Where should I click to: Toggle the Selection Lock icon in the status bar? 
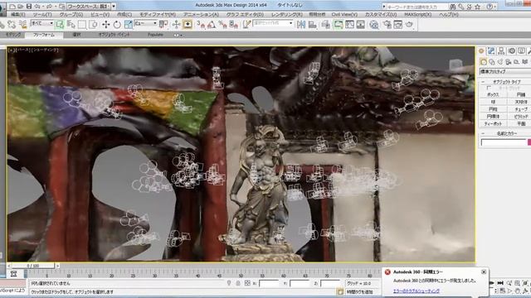238,283
